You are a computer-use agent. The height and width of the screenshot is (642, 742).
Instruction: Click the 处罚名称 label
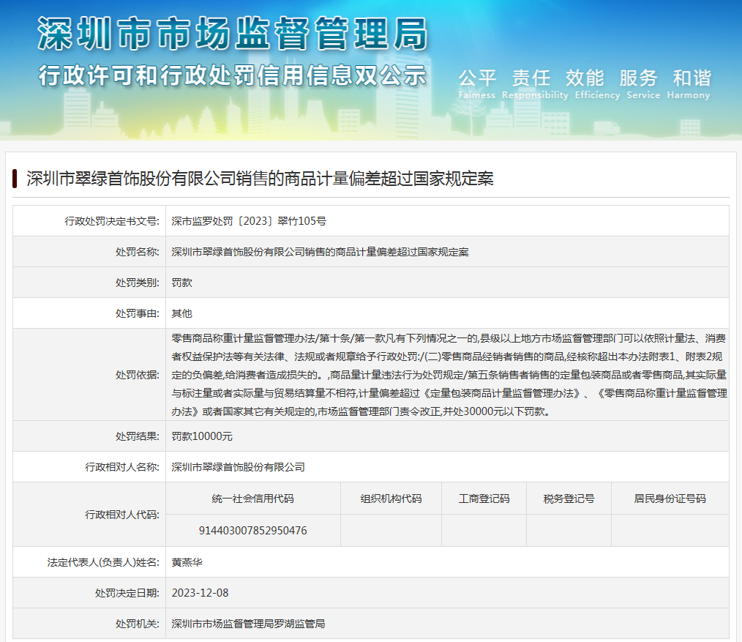138,252
